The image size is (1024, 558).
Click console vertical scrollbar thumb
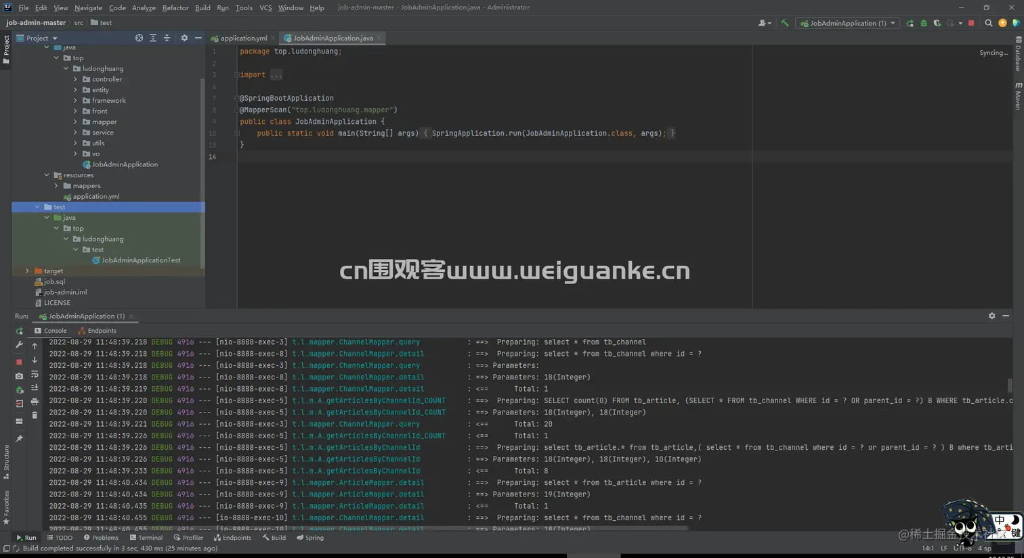(x=1010, y=384)
